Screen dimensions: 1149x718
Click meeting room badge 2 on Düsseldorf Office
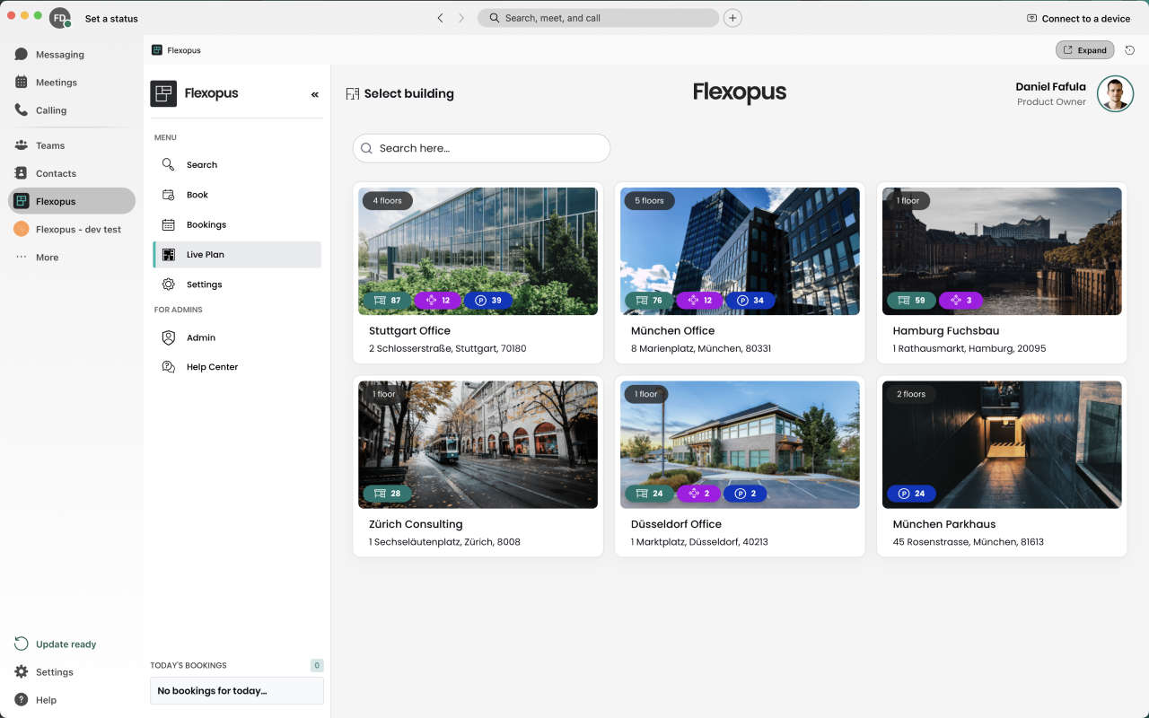pos(697,494)
